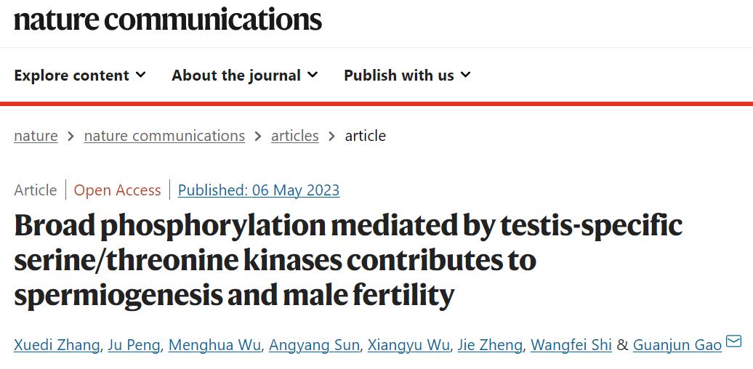Click the Published: 06 May 2023 link

coord(259,190)
